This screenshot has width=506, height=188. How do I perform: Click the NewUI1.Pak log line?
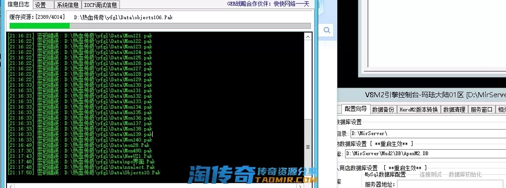[x=79, y=157]
